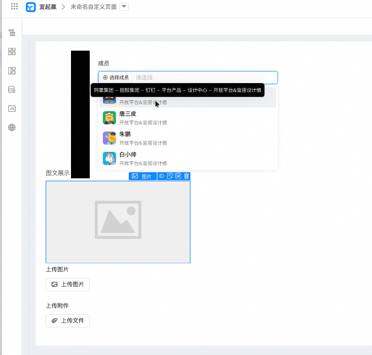
Task: Click the ID icon on 图片 toolbar
Action: point(161,176)
